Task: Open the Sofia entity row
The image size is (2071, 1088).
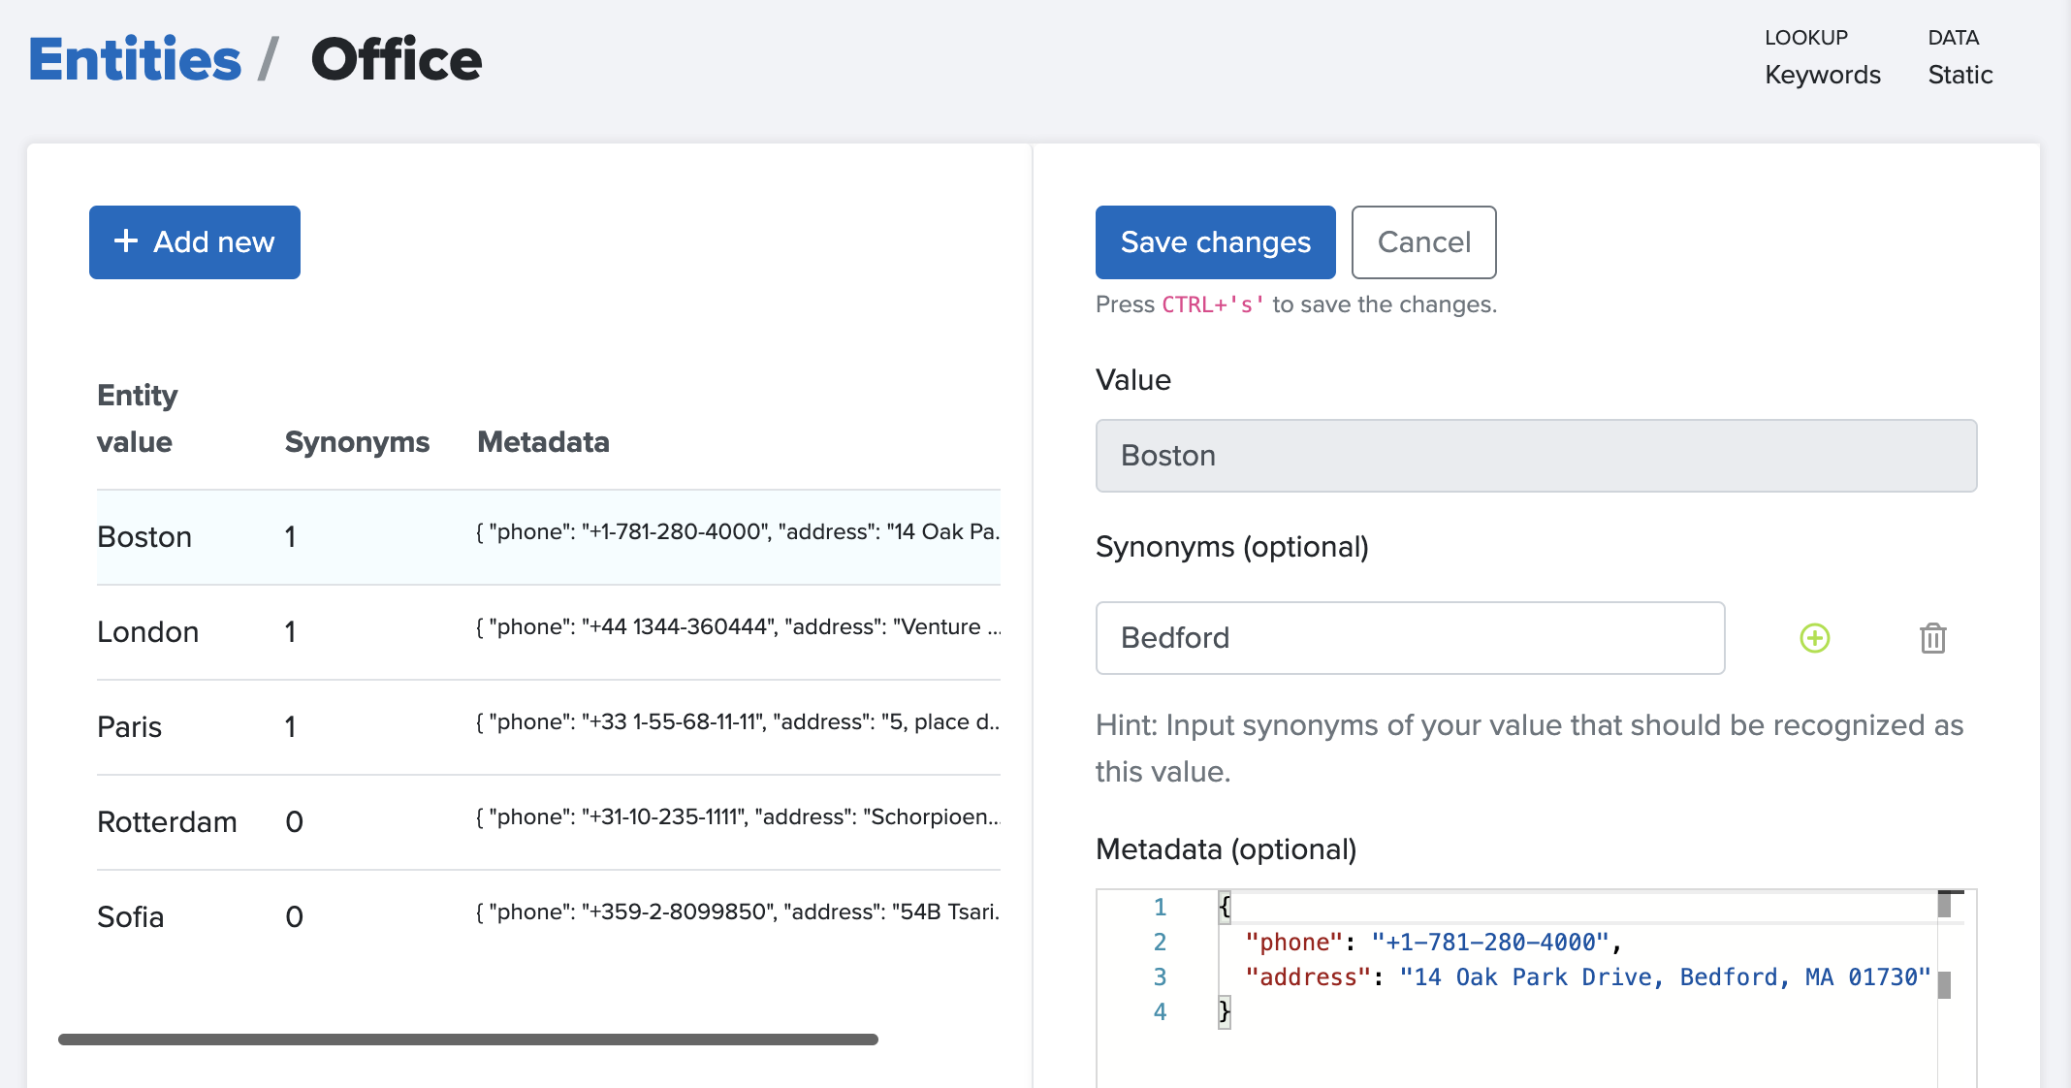Action: pos(131,917)
